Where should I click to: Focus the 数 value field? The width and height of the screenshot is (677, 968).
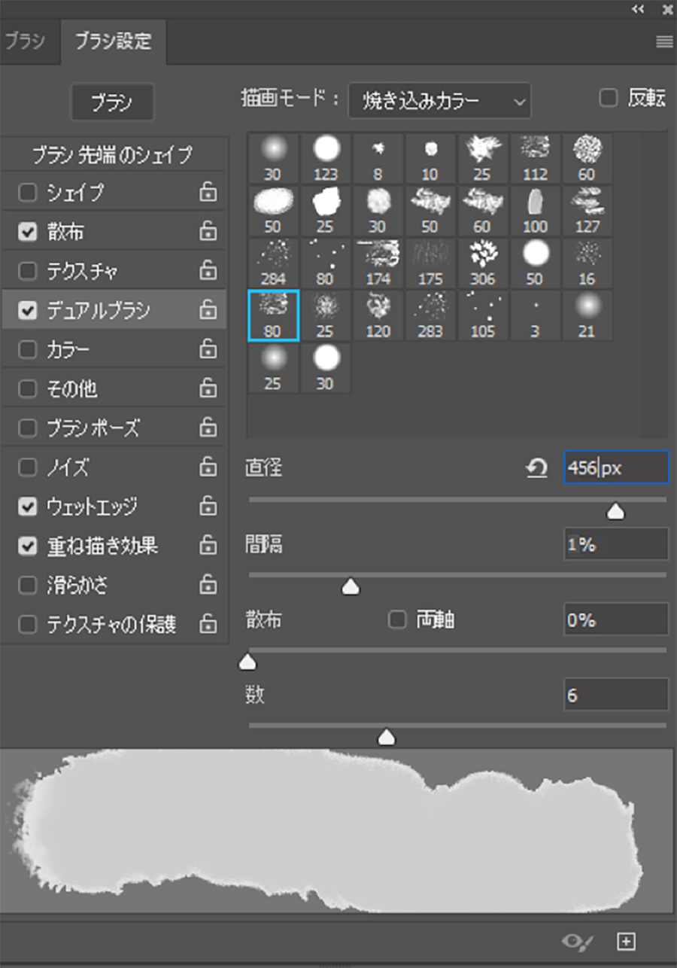point(616,695)
